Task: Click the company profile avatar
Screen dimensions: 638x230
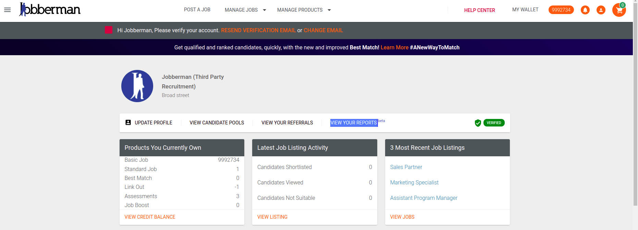Action: (x=137, y=86)
